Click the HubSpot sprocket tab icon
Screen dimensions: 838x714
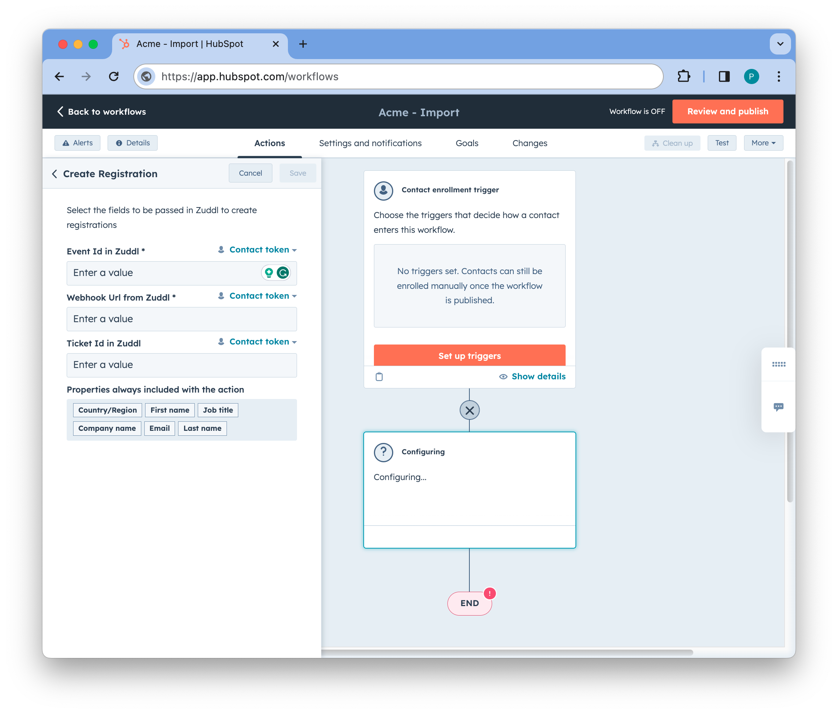tap(125, 44)
